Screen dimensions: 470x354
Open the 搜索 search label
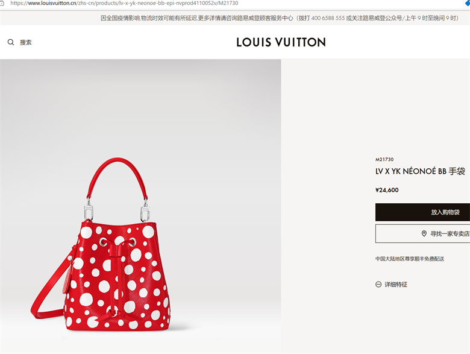pos(26,42)
